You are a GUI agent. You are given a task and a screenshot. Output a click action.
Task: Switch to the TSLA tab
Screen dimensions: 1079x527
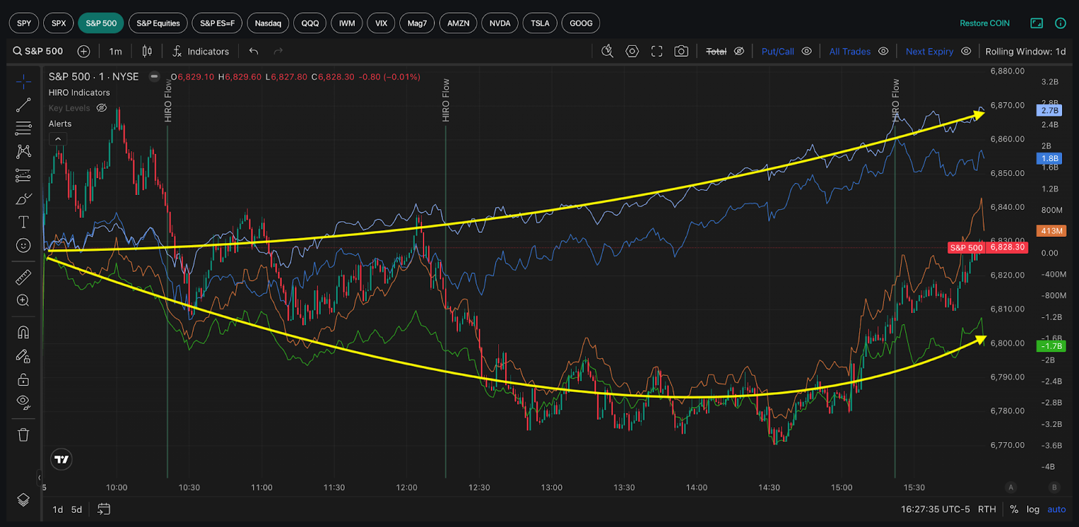(540, 23)
